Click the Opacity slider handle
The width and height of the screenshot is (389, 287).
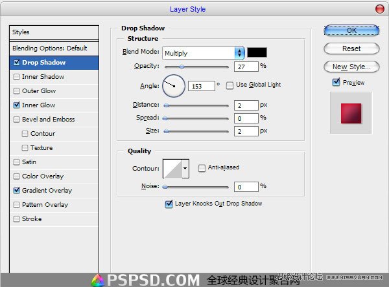[x=182, y=67]
